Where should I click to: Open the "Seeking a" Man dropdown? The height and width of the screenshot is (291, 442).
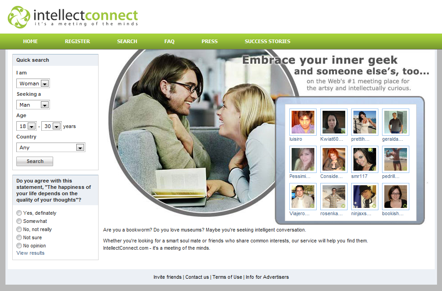tap(33, 105)
